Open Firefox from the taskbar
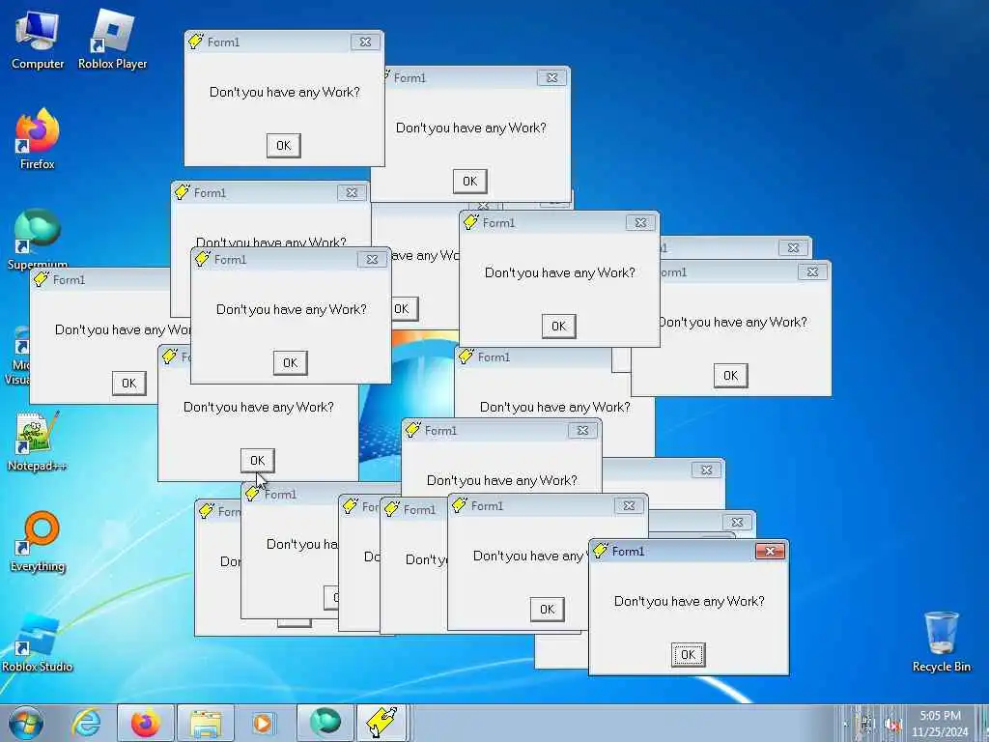This screenshot has width=989, height=742. [146, 723]
